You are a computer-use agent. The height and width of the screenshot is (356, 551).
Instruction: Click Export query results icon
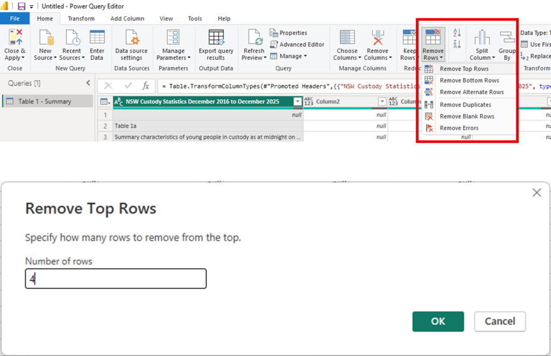216,38
